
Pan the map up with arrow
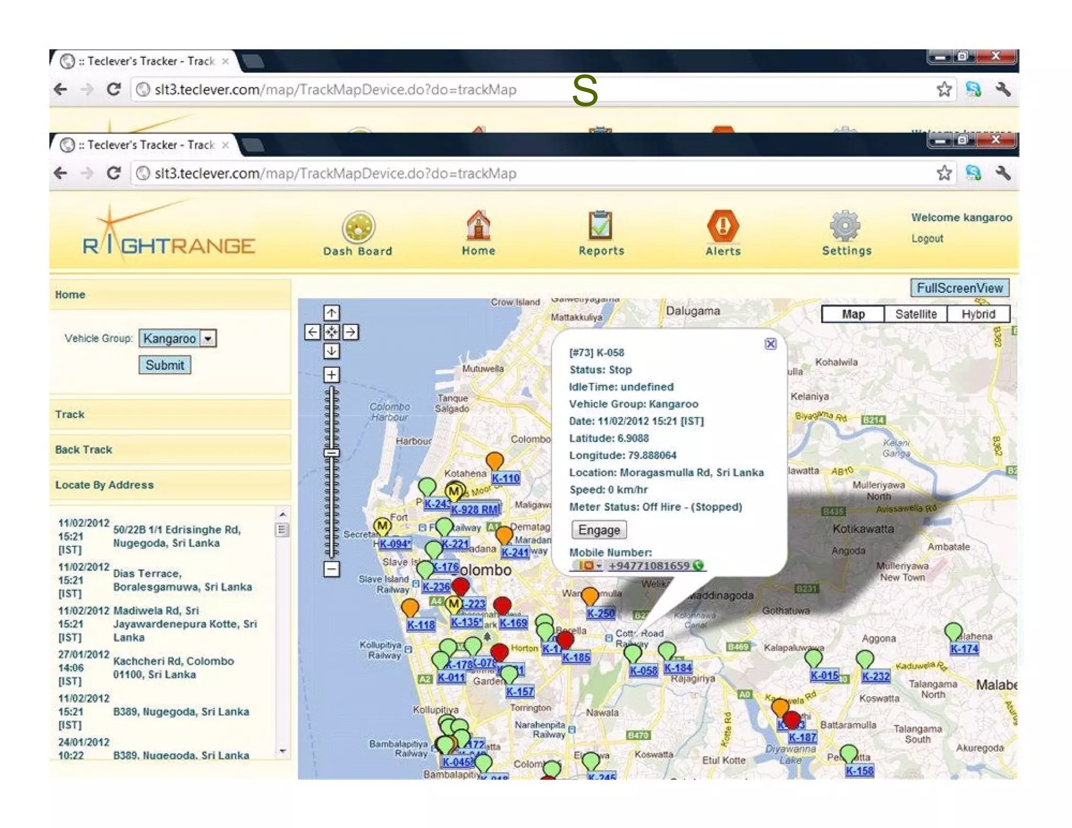click(331, 313)
